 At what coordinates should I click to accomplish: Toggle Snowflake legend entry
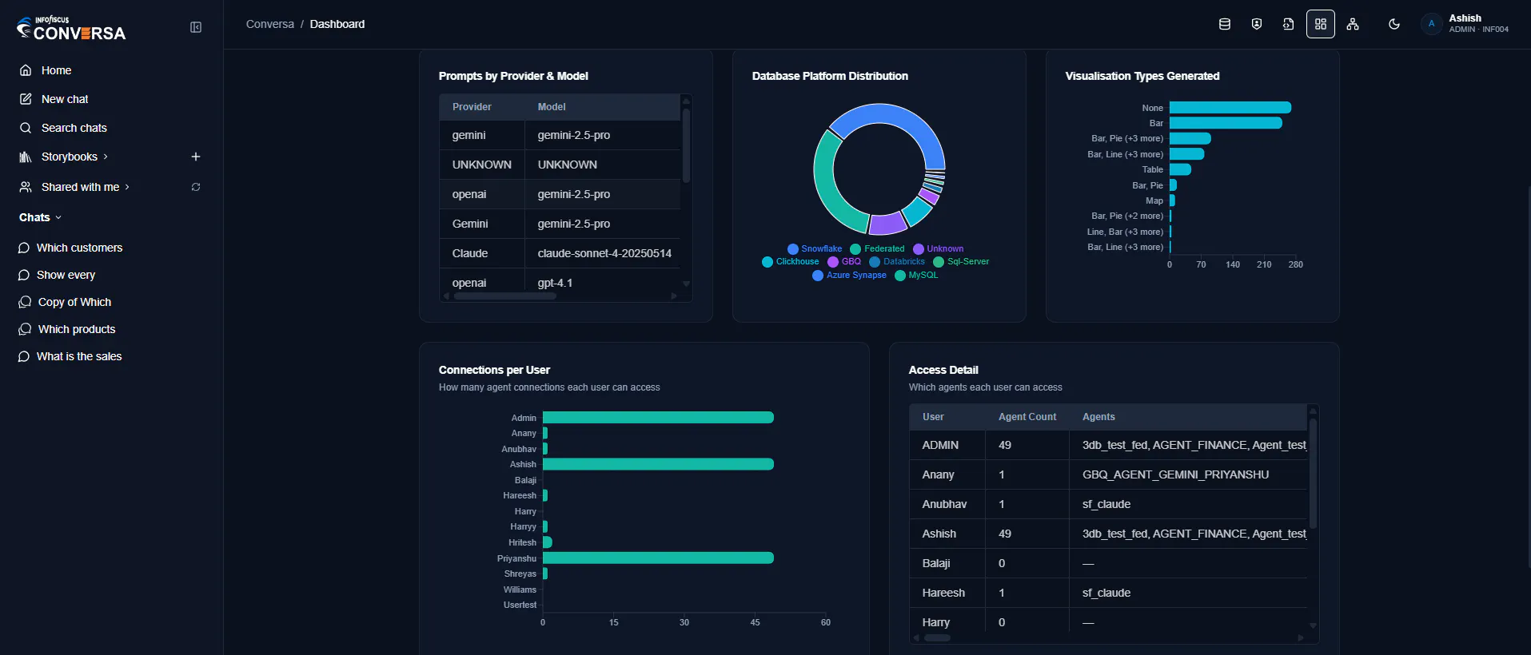tap(815, 248)
